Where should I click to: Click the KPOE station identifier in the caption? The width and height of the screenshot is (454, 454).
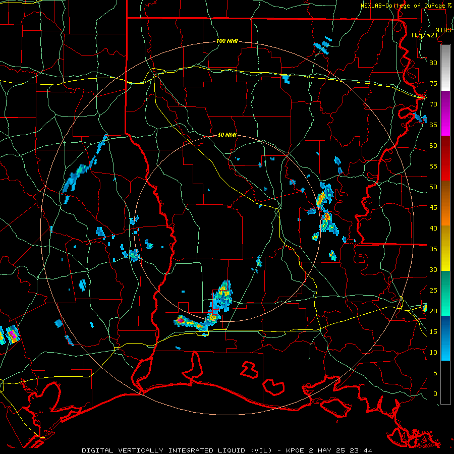click(x=296, y=450)
